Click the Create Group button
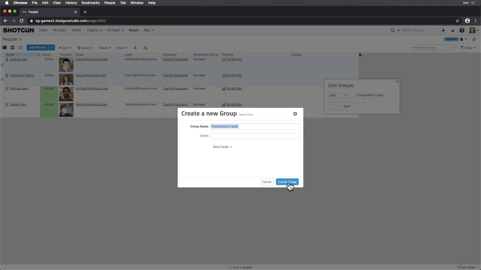 coord(287,182)
